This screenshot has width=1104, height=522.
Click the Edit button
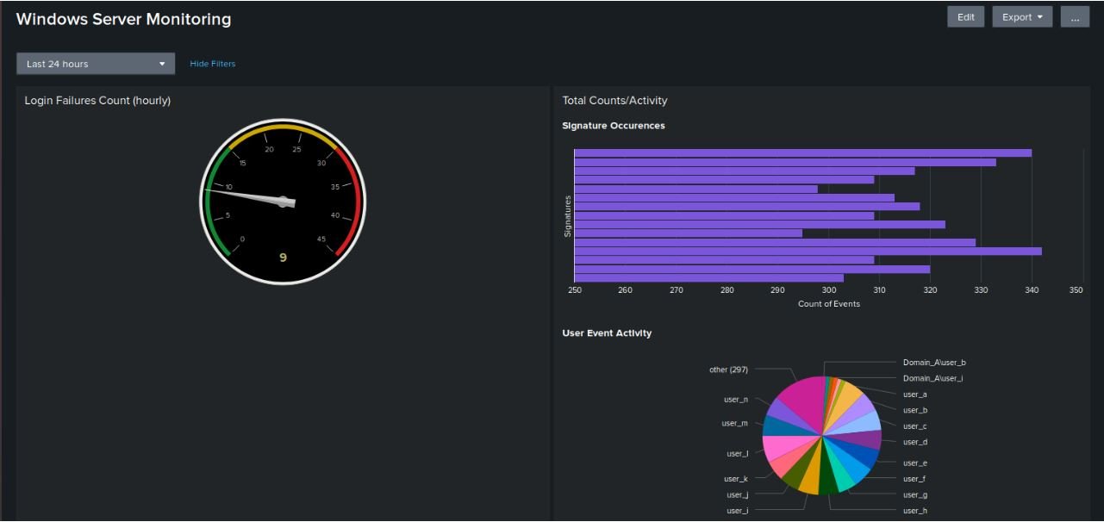965,17
